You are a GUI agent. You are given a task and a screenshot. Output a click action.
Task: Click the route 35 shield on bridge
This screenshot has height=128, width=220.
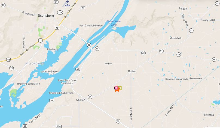click(x=89, y=45)
